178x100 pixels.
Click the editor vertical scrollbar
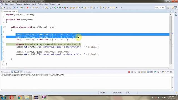click(170, 40)
